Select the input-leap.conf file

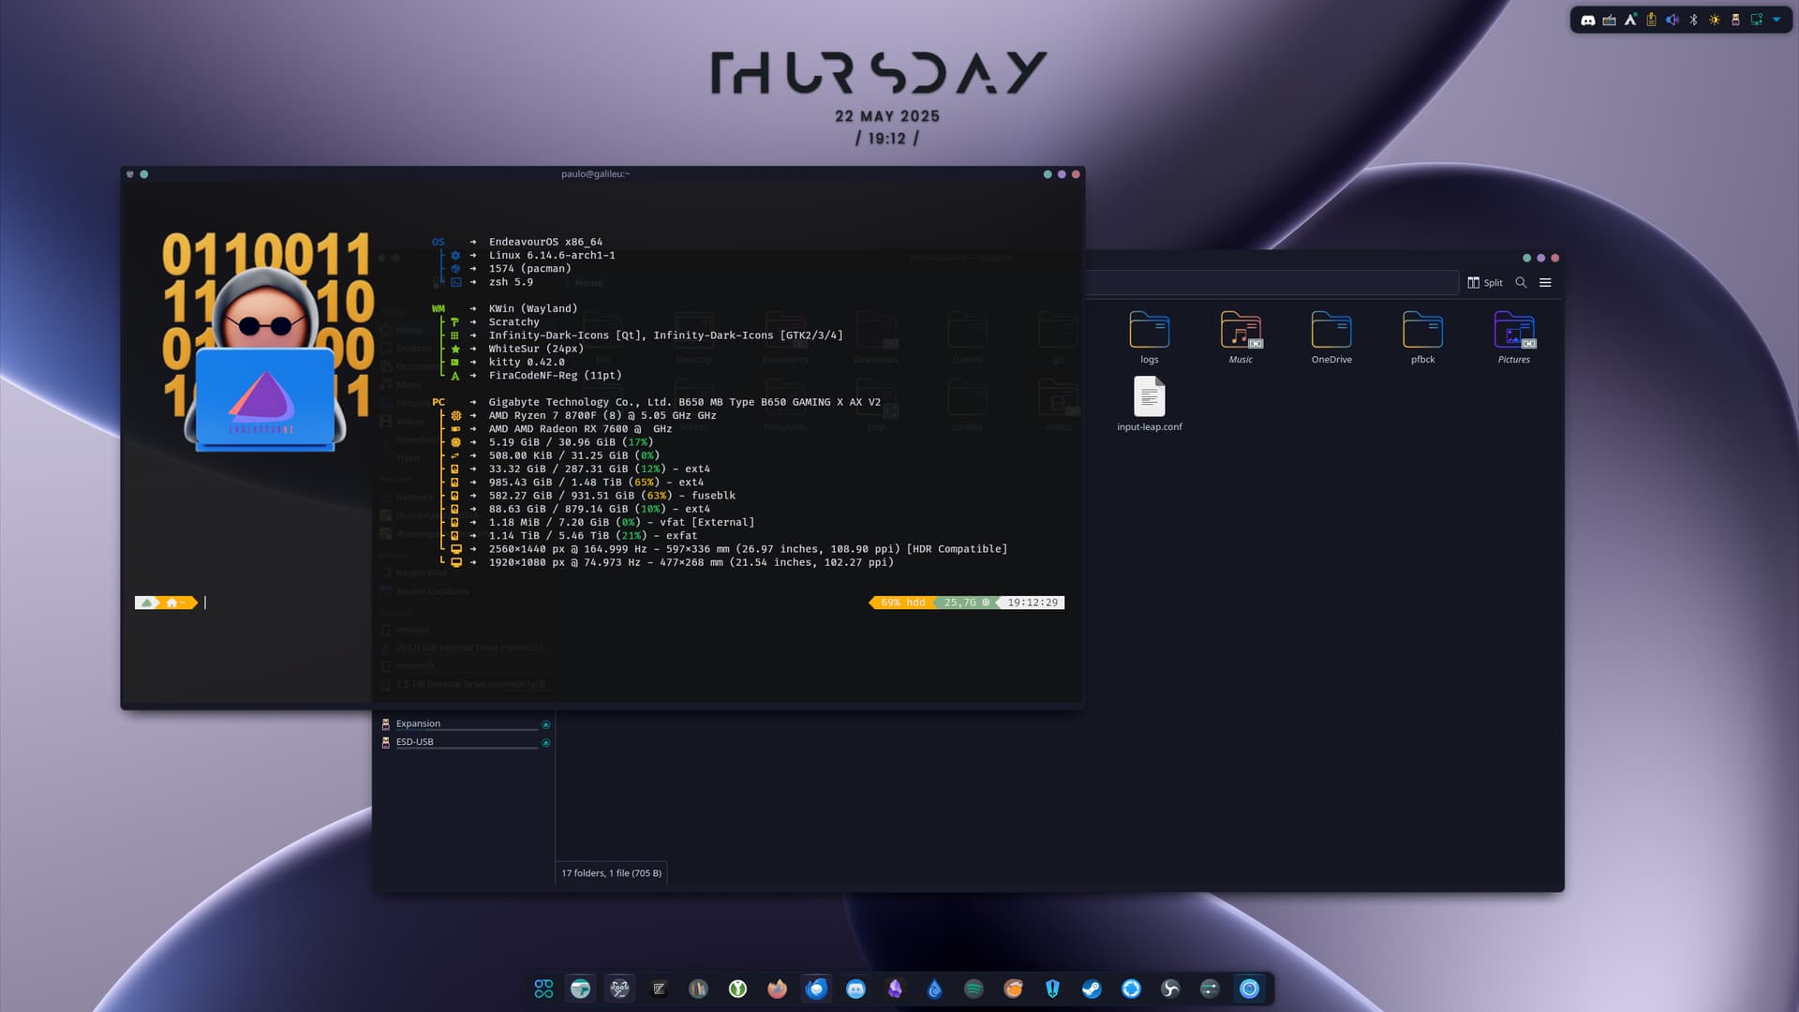pyautogui.click(x=1150, y=405)
